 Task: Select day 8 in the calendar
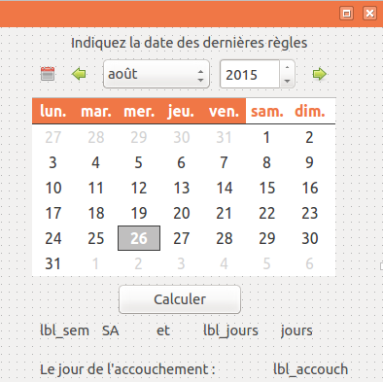266,162
